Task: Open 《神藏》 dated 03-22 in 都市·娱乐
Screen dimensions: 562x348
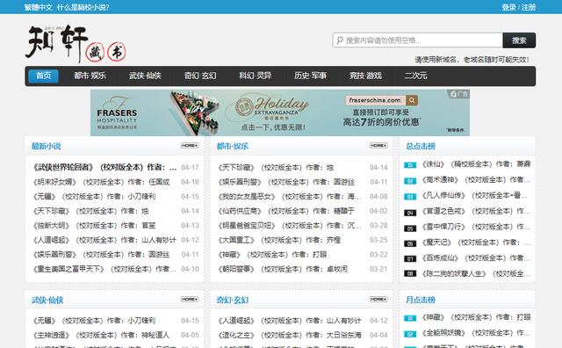Action: [x=272, y=254]
